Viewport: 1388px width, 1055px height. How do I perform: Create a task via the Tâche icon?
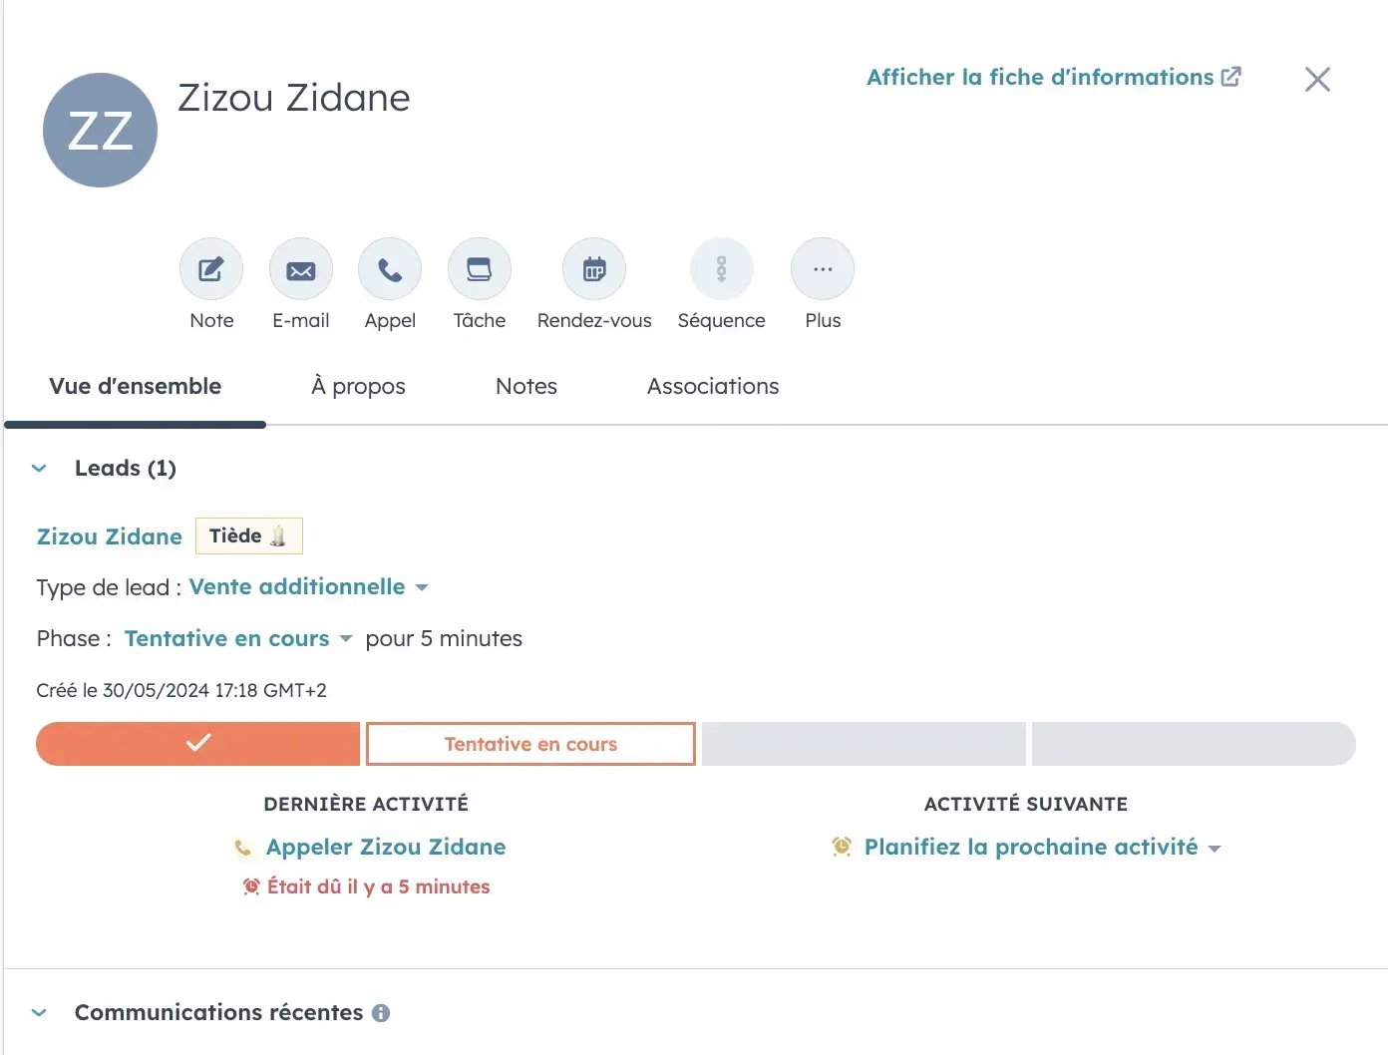pos(480,269)
